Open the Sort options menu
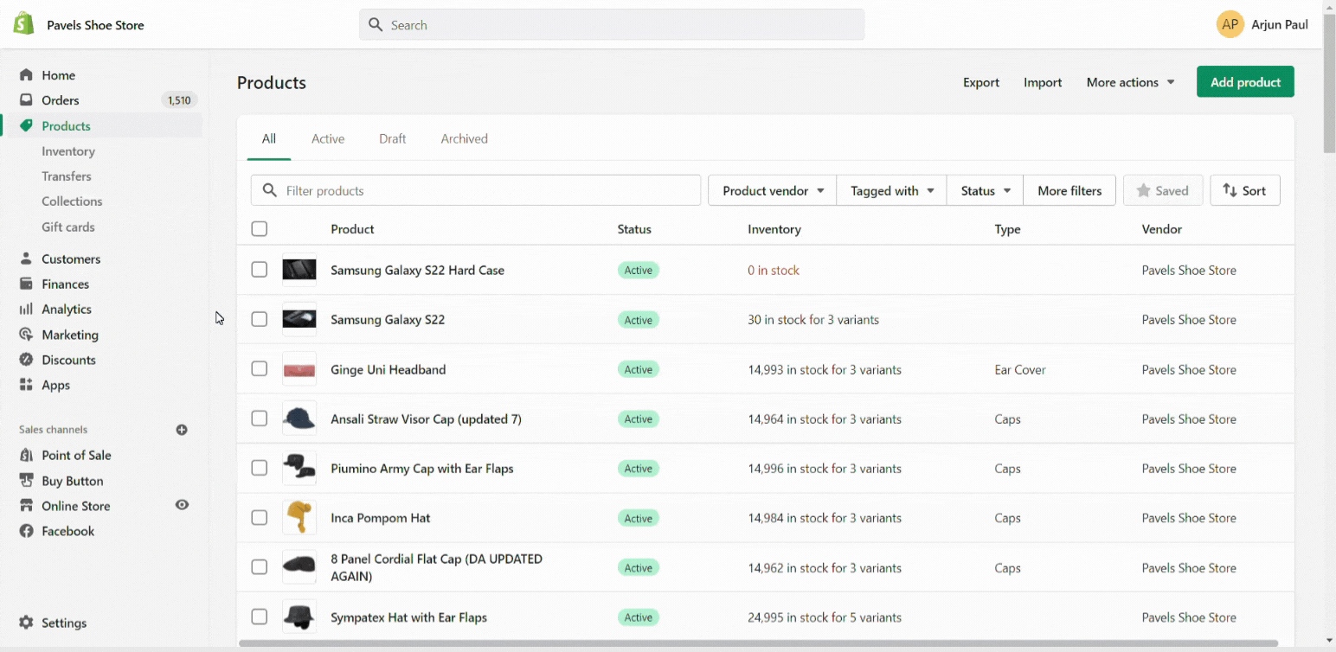The image size is (1336, 652). coord(1244,190)
